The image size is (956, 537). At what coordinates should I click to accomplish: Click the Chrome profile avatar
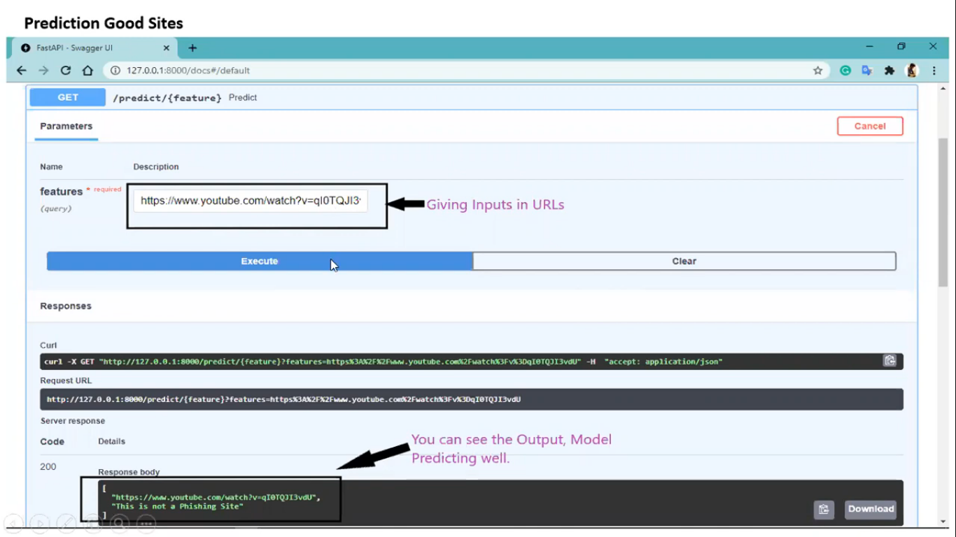click(x=911, y=70)
